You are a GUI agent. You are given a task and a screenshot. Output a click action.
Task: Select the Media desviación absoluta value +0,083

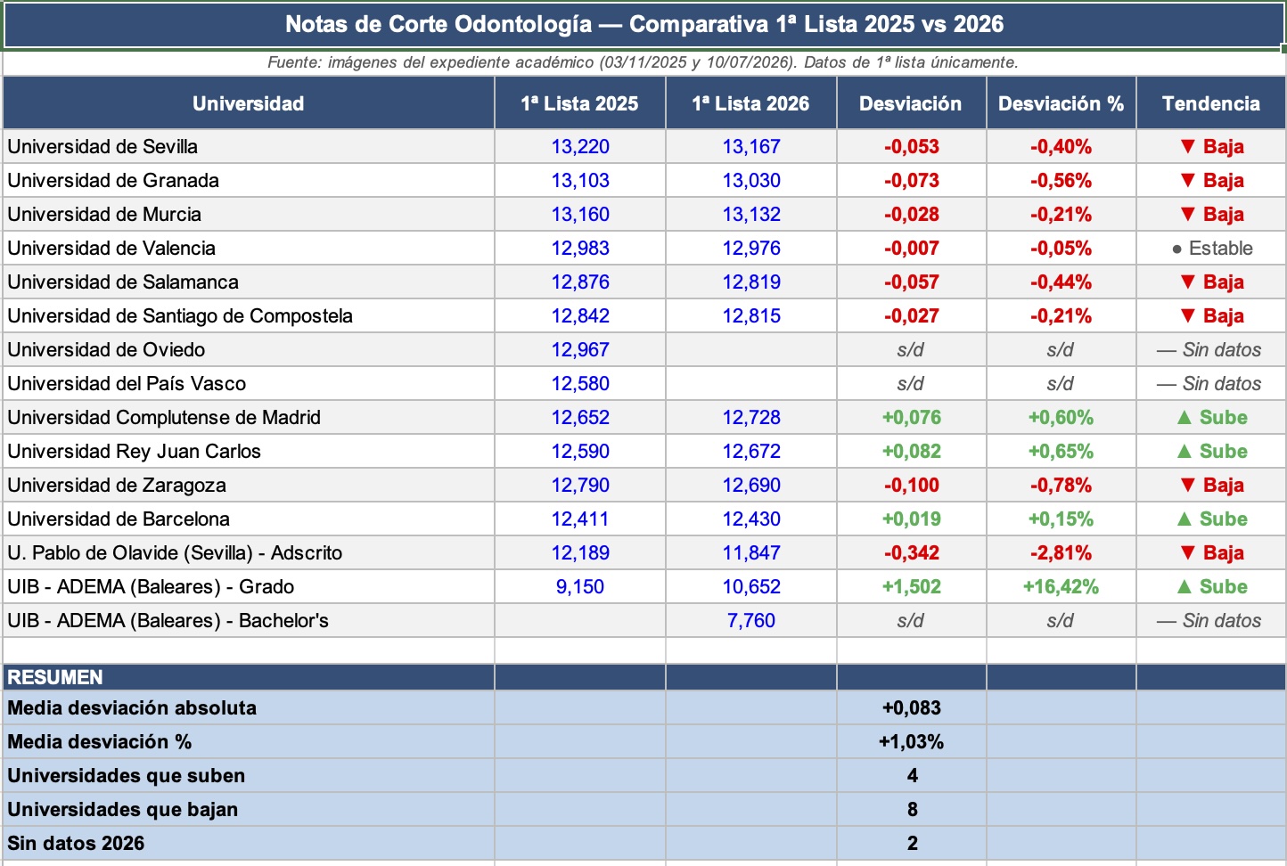pyautogui.click(x=911, y=707)
